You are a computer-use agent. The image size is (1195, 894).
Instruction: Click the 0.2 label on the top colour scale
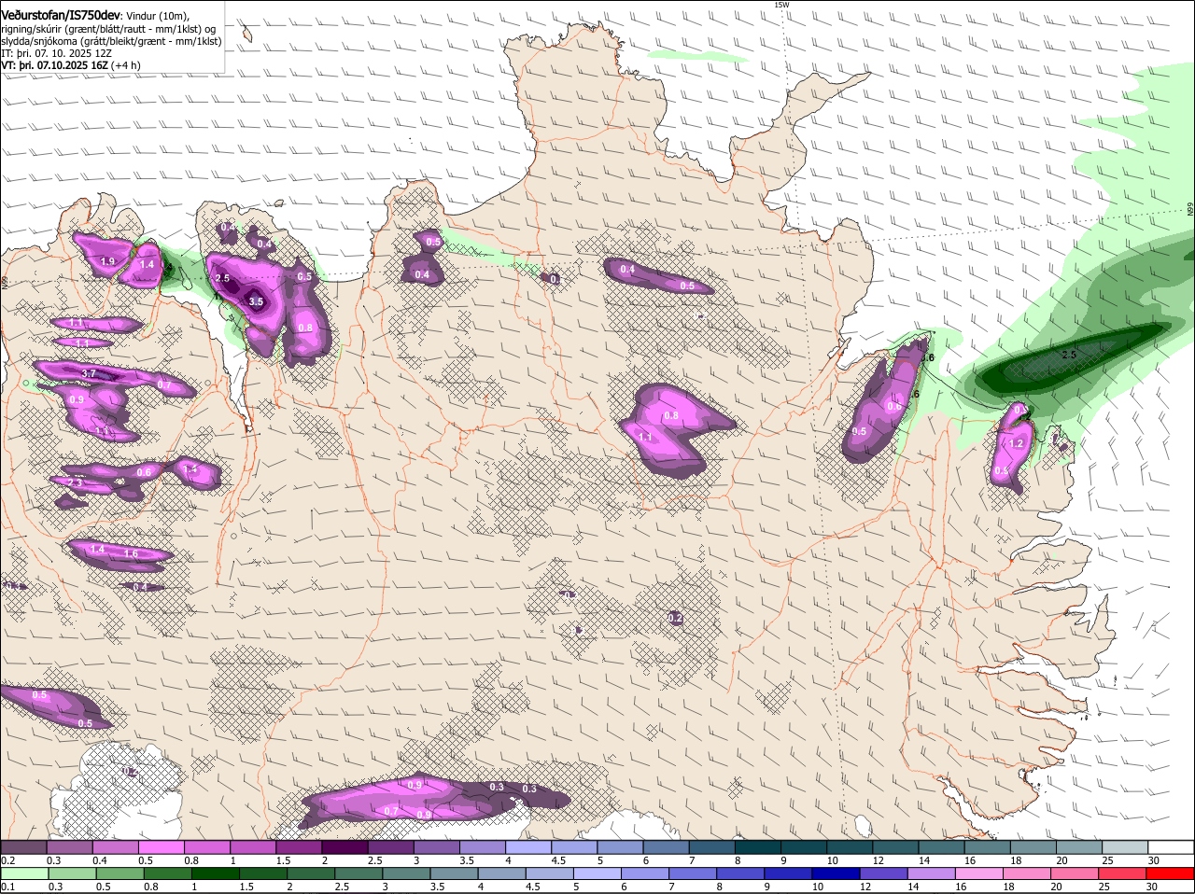coord(7,859)
